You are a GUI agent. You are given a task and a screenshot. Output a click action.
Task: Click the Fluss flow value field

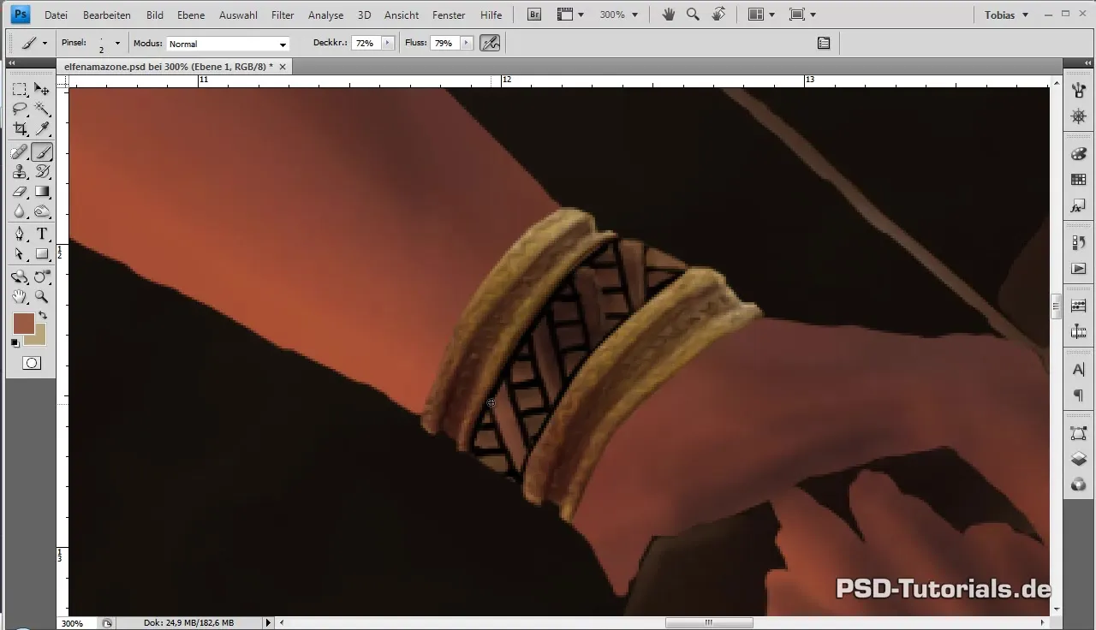[444, 43]
